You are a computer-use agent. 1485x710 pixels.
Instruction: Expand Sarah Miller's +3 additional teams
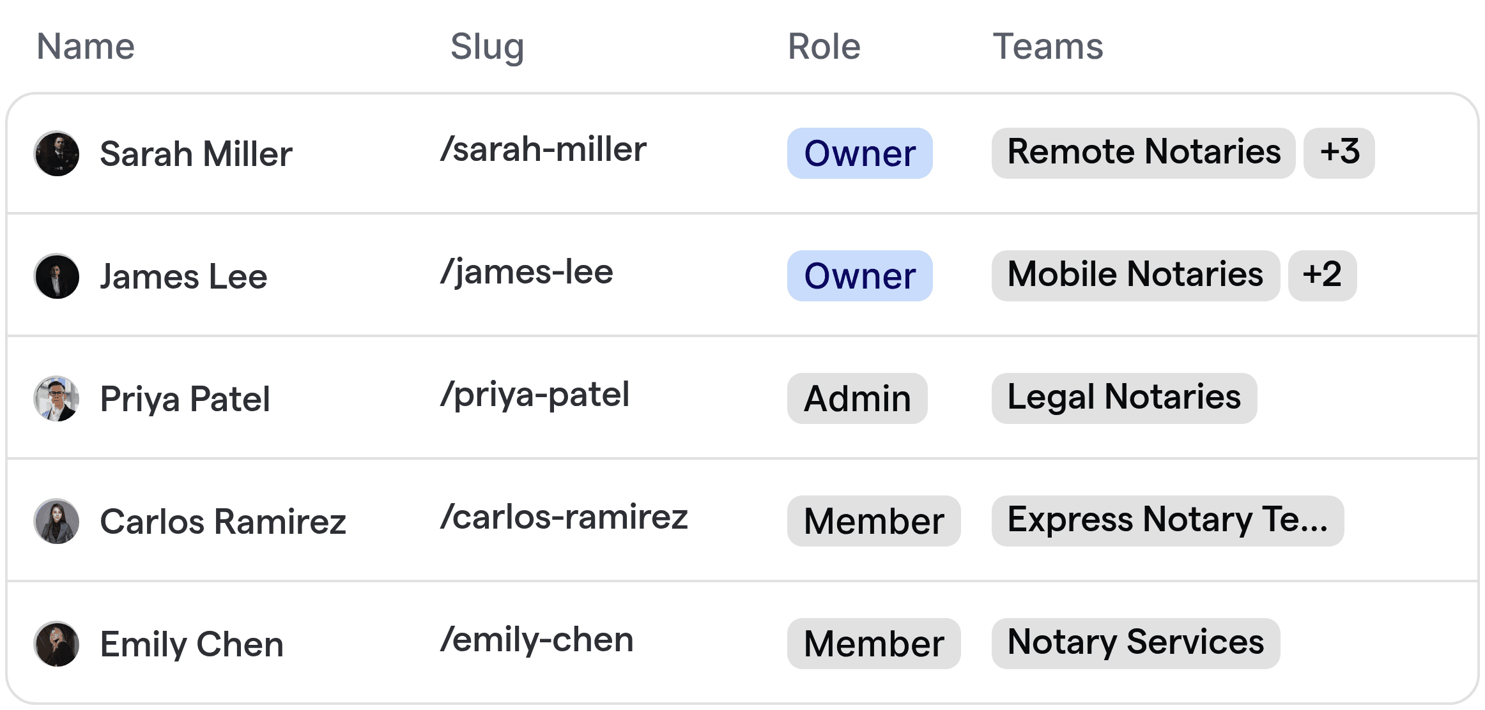[x=1339, y=153]
